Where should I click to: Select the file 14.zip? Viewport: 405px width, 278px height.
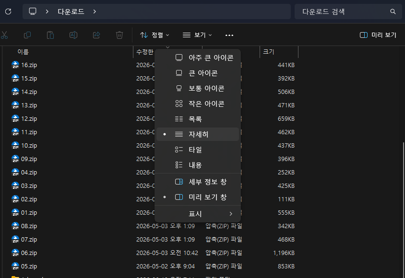click(29, 92)
